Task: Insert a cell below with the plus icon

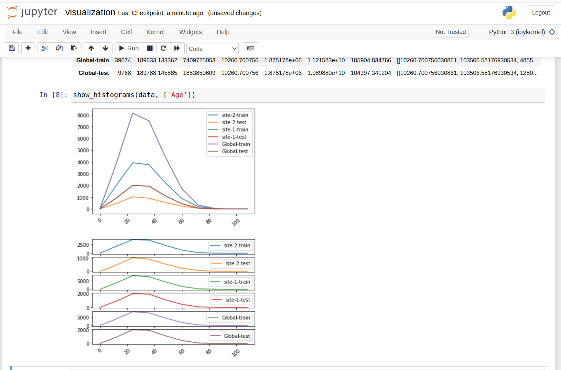Action: click(28, 48)
